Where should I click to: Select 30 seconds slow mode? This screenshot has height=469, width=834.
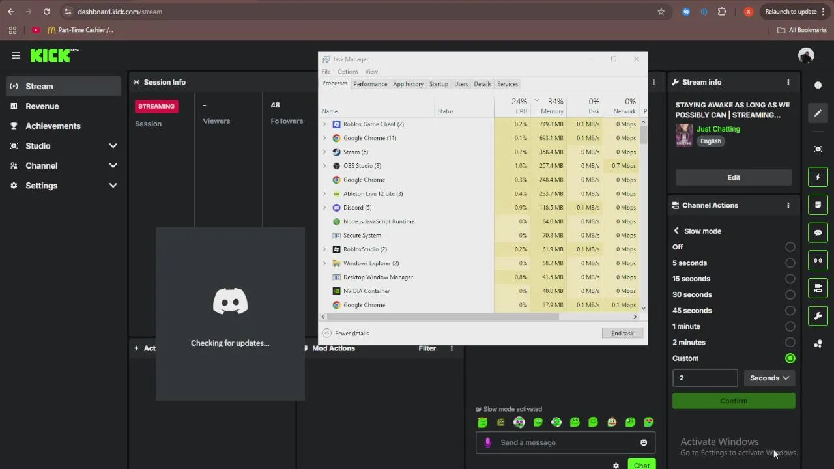click(x=790, y=294)
